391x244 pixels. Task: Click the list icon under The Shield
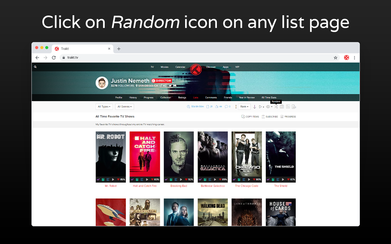pos(278,180)
